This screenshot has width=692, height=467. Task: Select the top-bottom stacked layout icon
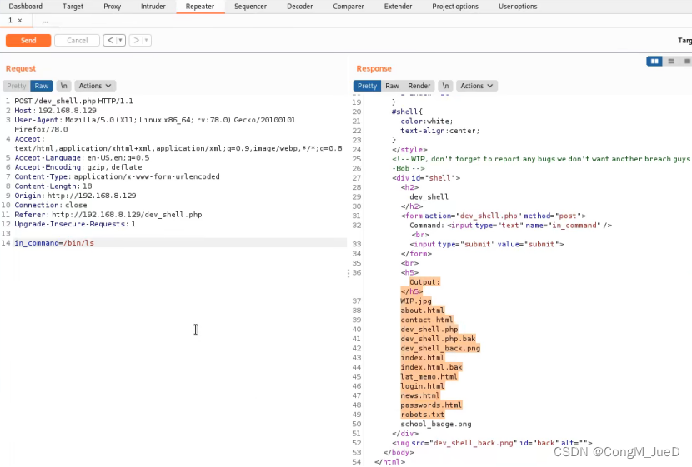pos(671,62)
